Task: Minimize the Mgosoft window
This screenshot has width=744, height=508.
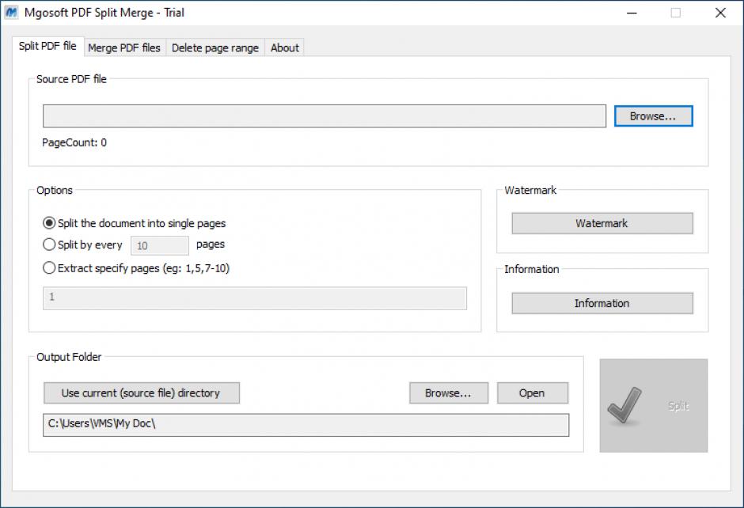Action: [x=632, y=13]
